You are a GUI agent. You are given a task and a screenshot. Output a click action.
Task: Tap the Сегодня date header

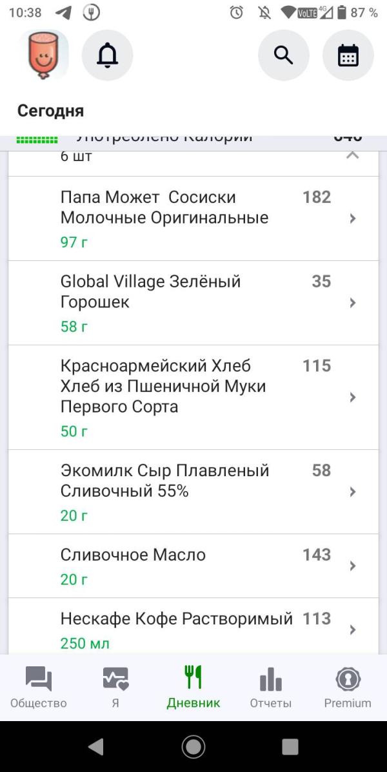[50, 111]
